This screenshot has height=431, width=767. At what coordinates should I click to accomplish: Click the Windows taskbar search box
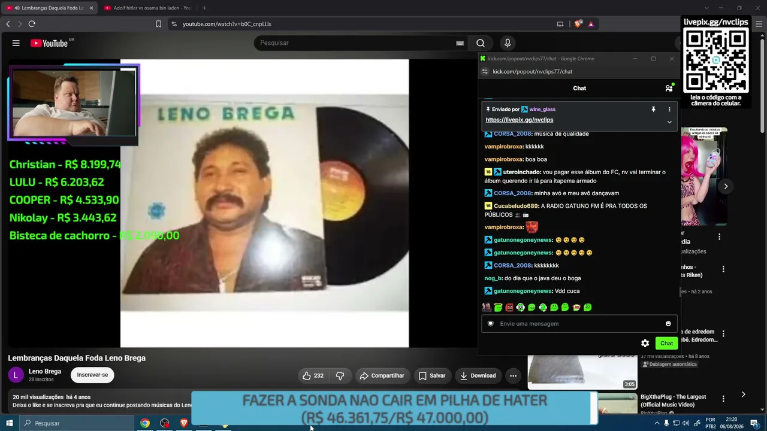(x=77, y=423)
